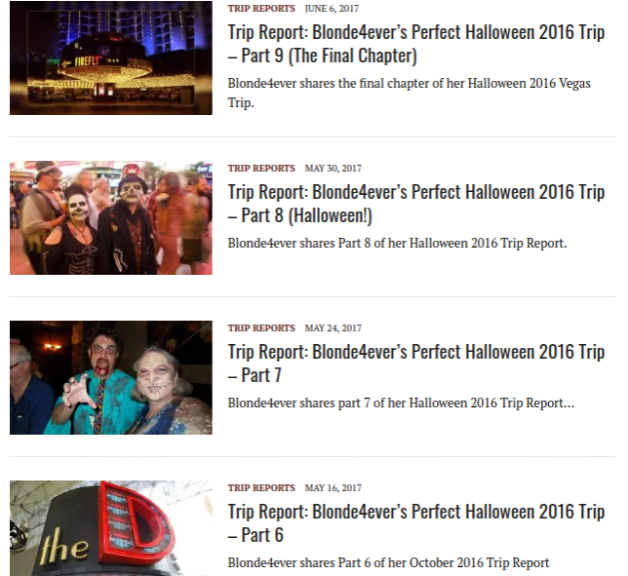Click the D casino sign thumbnail
The width and height of the screenshot is (628, 576).
coord(111,528)
